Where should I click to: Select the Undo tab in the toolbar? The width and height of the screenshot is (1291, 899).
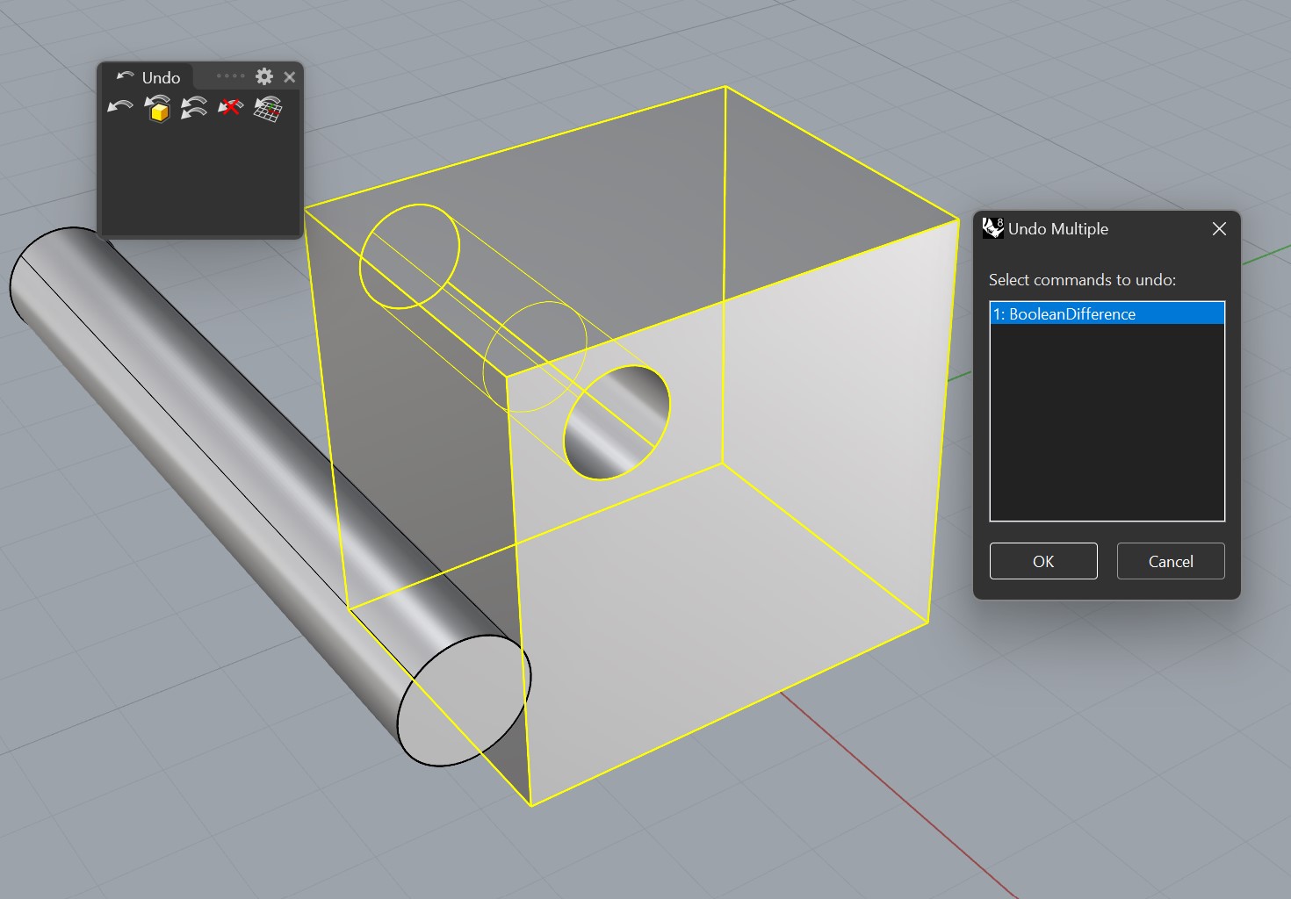(148, 77)
